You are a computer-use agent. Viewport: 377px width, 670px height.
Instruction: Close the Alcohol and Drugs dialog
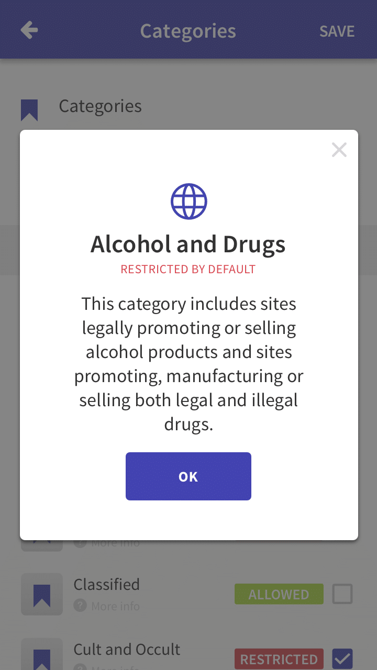[x=339, y=150]
